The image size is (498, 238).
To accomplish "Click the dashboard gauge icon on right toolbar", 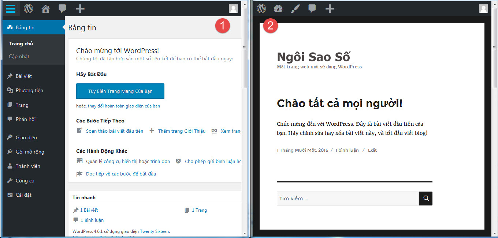I will 278,8.
